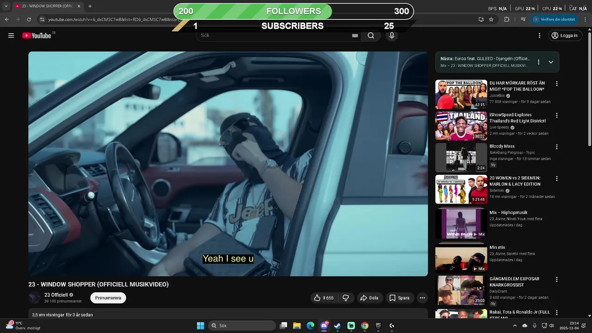
Task: Click Verifiera din identitet profile chip
Action: [555, 19]
